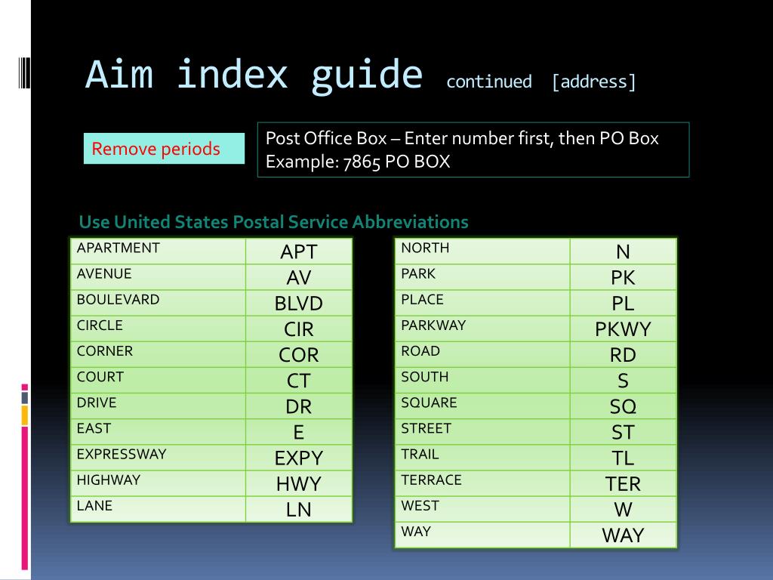Select the STREET cell
The width and height of the screenshot is (773, 580).
click(x=482, y=432)
